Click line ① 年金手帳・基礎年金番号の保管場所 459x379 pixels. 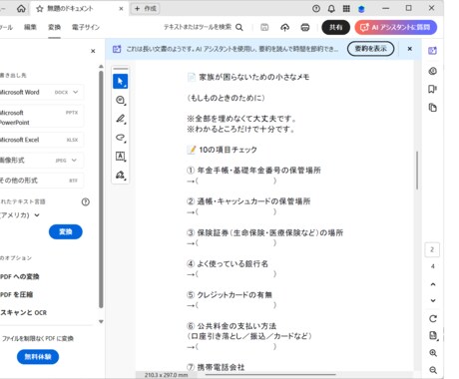[x=253, y=171]
